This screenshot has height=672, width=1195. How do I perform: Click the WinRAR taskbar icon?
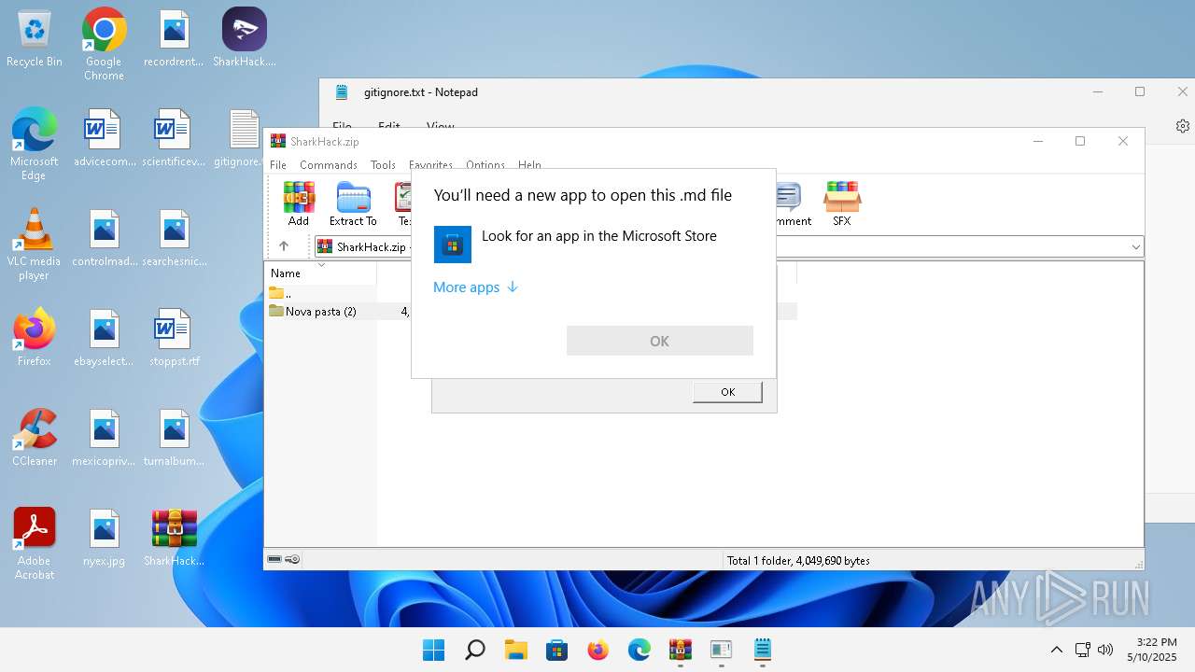coord(680,650)
